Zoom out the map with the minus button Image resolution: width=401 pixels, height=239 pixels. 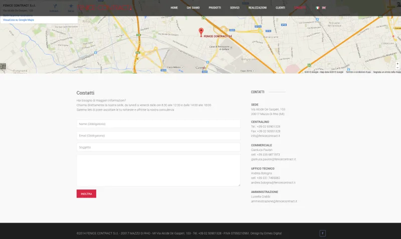click(x=397, y=68)
